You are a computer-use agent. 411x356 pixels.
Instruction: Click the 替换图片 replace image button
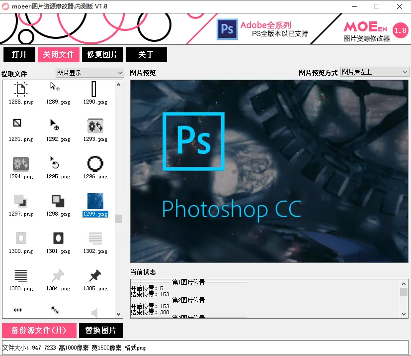(x=101, y=330)
